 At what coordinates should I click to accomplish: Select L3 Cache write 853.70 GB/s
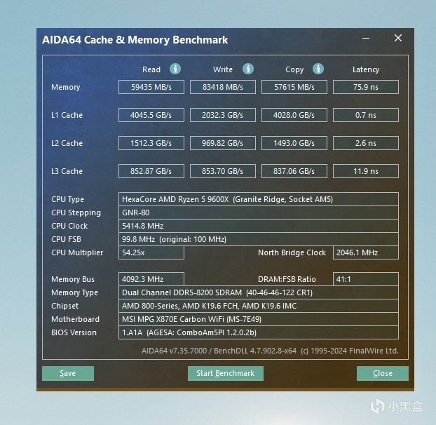(x=223, y=171)
